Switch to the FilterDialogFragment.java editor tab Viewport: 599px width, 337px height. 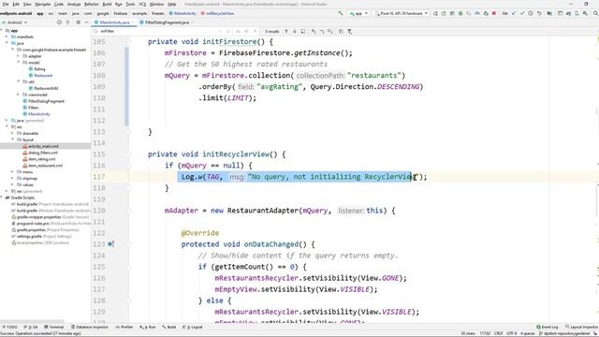(x=167, y=22)
